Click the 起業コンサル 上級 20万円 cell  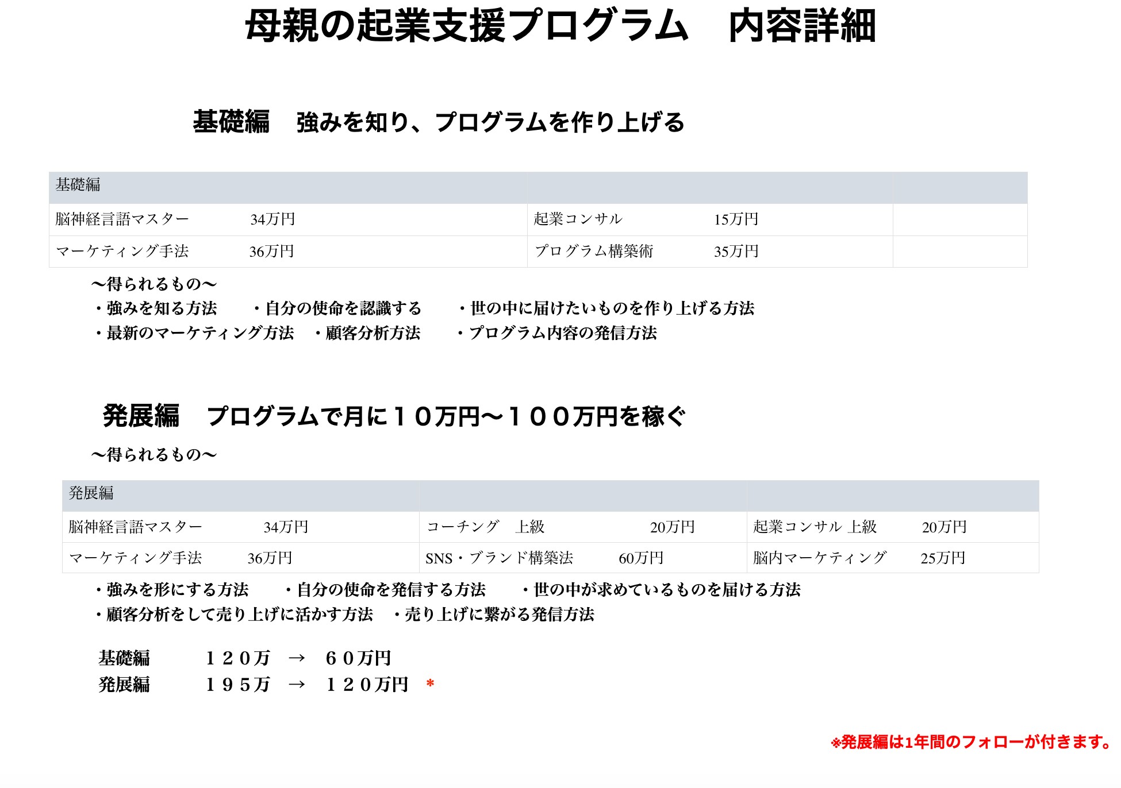click(893, 527)
